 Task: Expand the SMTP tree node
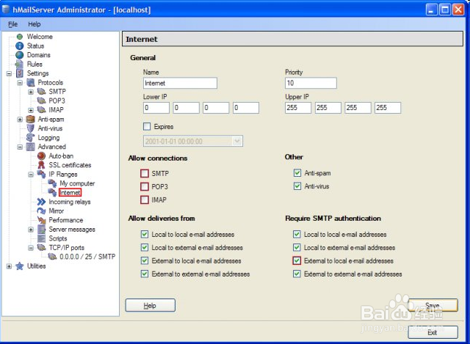[x=31, y=92]
